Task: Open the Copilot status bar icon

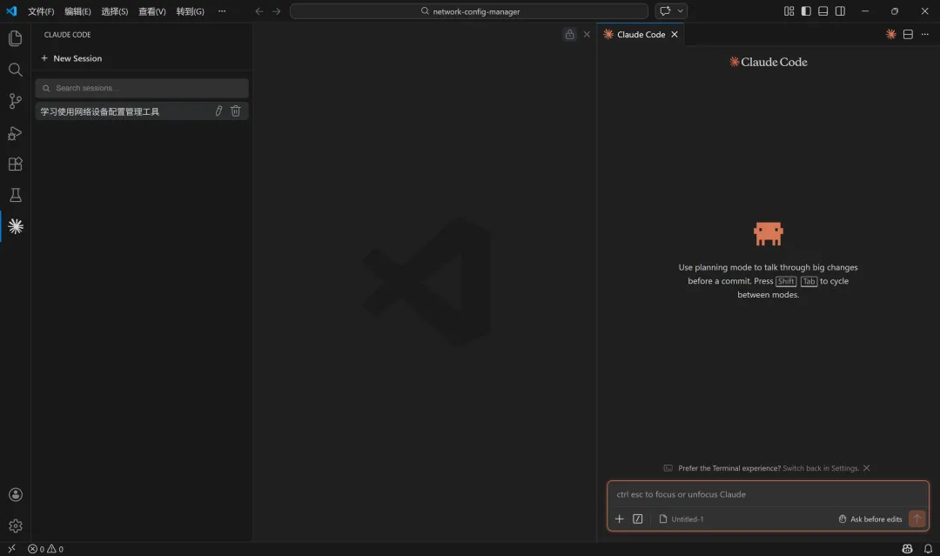Action: 907,549
